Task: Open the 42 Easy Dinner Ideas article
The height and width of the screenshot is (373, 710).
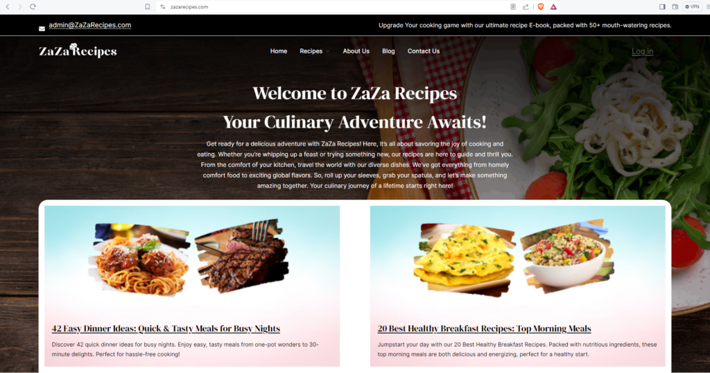Action: tap(166, 328)
